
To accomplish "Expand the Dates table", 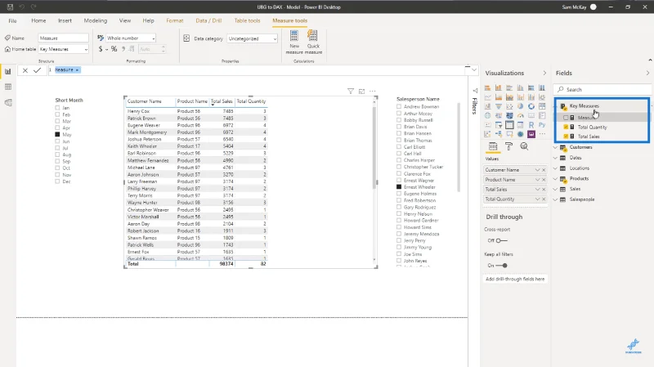I will [x=555, y=158].
